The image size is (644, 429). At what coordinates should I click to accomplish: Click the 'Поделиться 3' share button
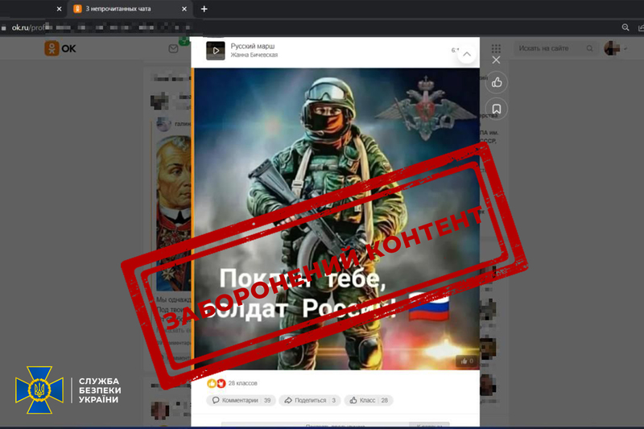(310, 400)
